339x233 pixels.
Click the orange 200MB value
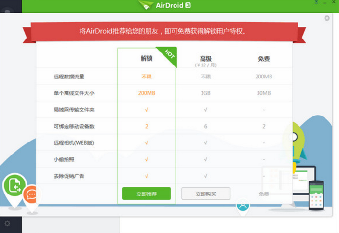147,93
